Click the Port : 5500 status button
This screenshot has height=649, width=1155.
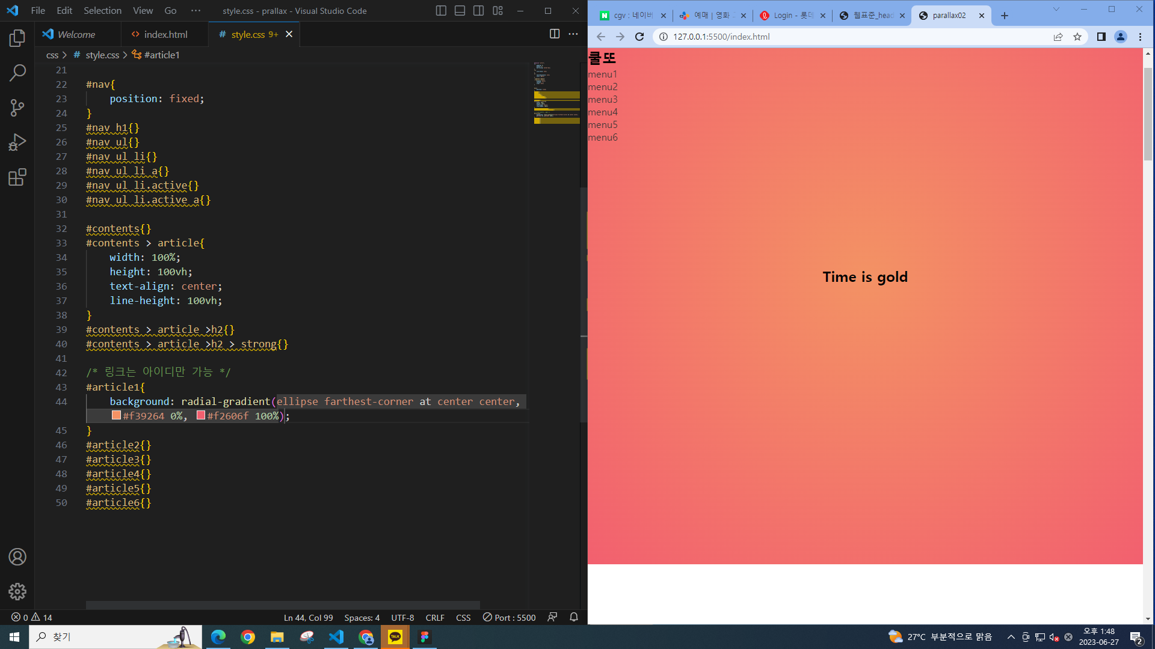click(x=509, y=617)
